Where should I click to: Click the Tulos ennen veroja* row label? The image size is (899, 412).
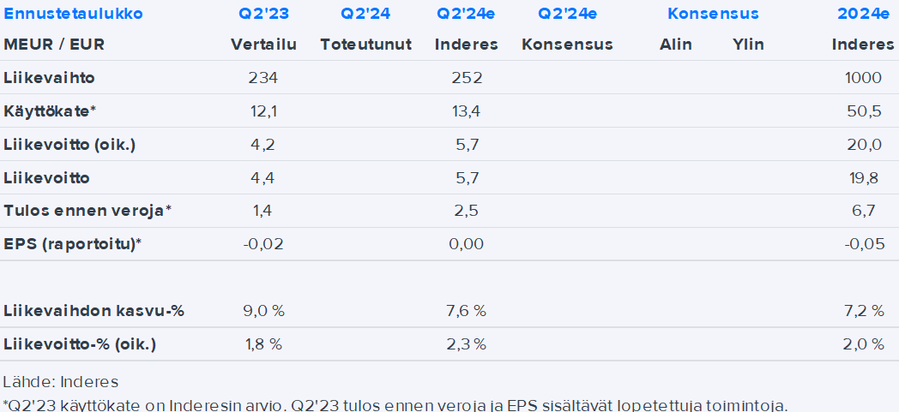[x=87, y=211]
